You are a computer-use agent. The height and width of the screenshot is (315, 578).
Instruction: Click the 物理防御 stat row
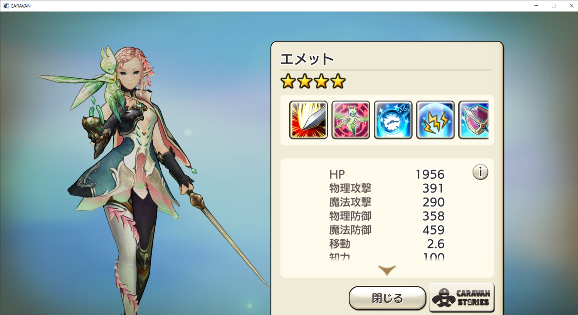click(x=387, y=216)
